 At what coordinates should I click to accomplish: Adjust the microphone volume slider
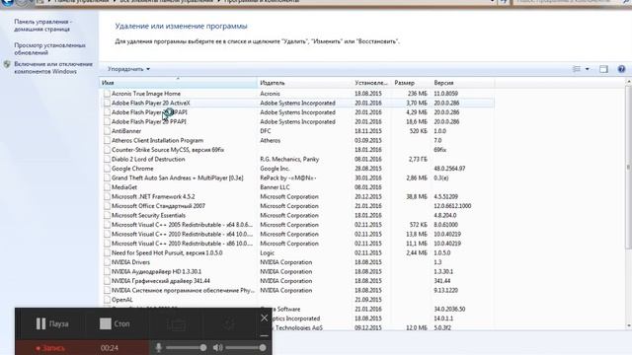point(186,347)
